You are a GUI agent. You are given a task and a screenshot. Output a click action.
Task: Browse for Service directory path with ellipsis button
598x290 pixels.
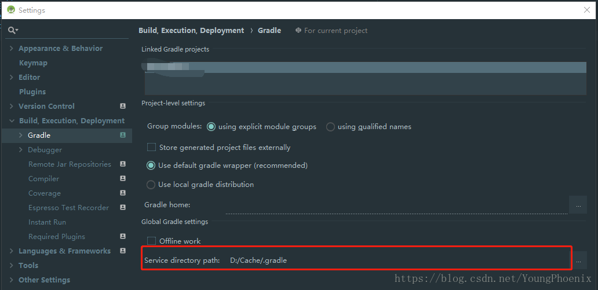(x=578, y=260)
